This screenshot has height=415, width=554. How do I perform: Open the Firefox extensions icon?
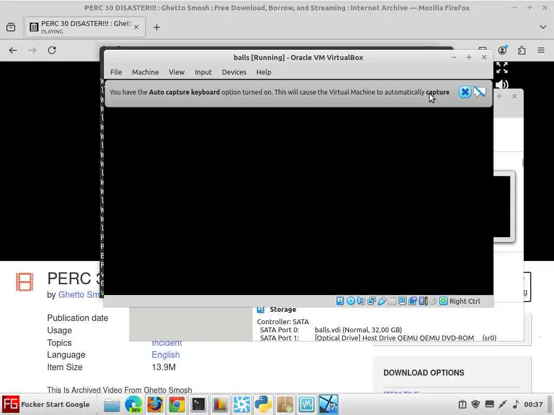coord(522,50)
